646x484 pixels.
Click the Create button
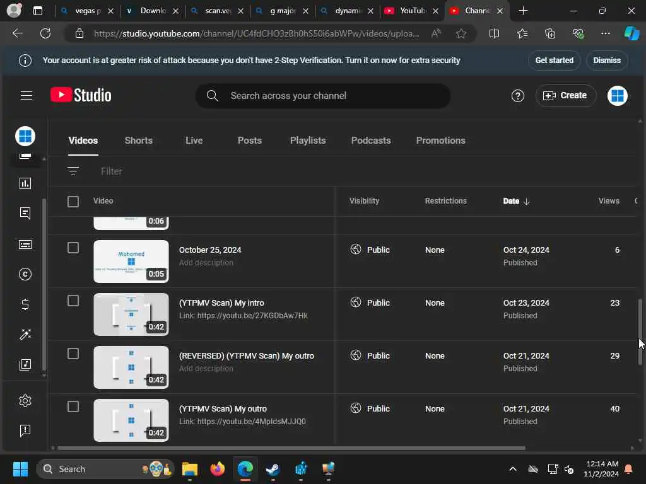tap(565, 96)
